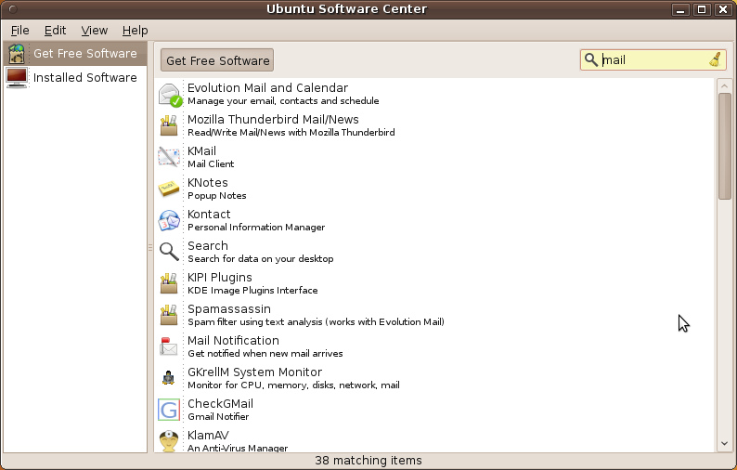Screen dimensions: 737x470
Task: Open the File menu
Action: tap(20, 31)
